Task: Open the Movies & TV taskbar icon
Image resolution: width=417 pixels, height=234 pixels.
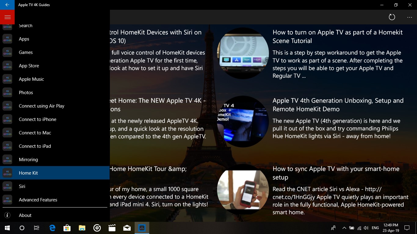Action: coord(112,228)
